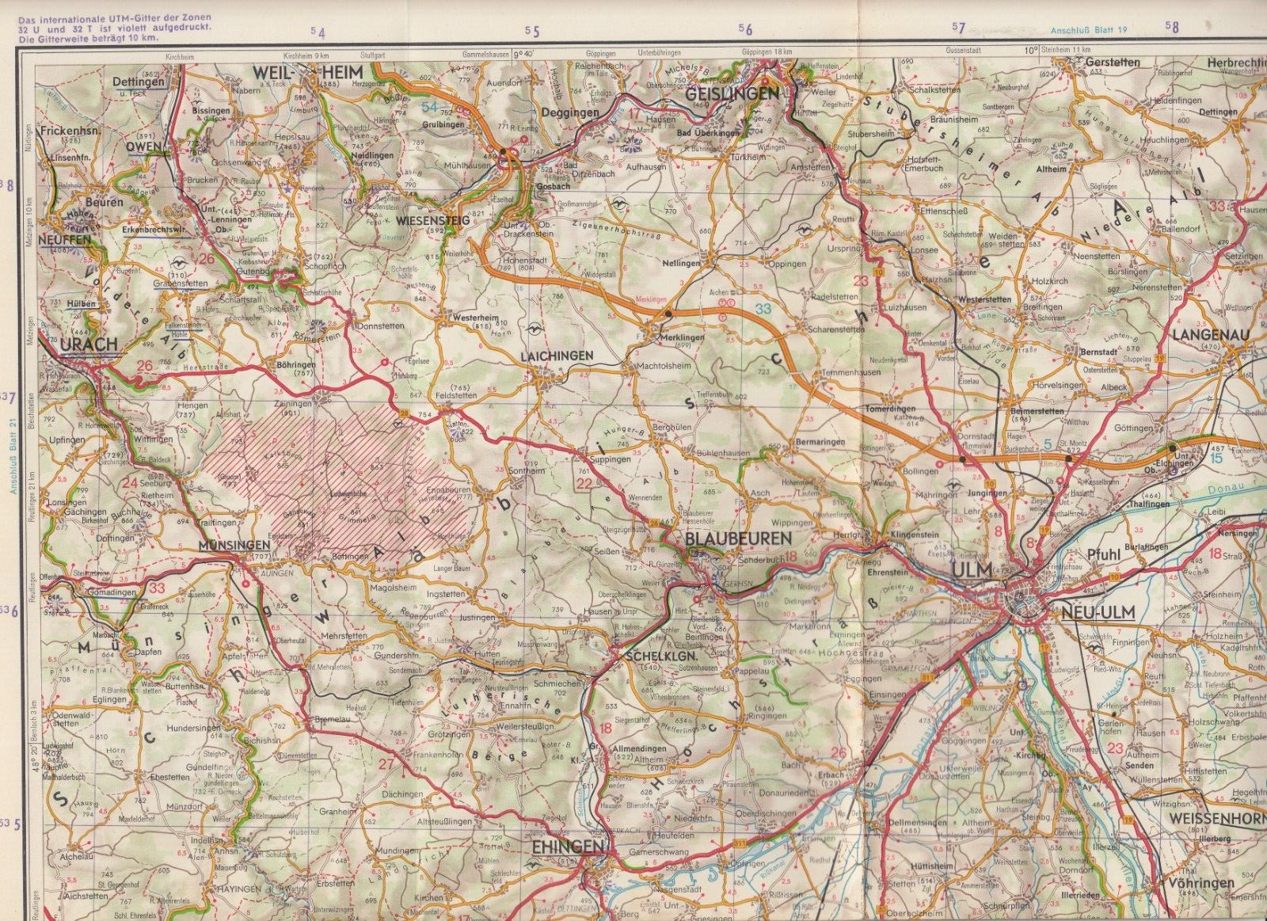Select the Tomerdingen label

(890, 409)
